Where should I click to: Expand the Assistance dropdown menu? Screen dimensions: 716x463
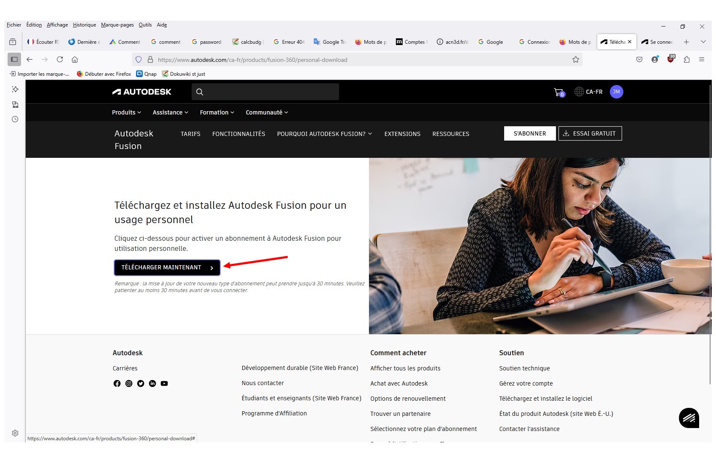170,112
